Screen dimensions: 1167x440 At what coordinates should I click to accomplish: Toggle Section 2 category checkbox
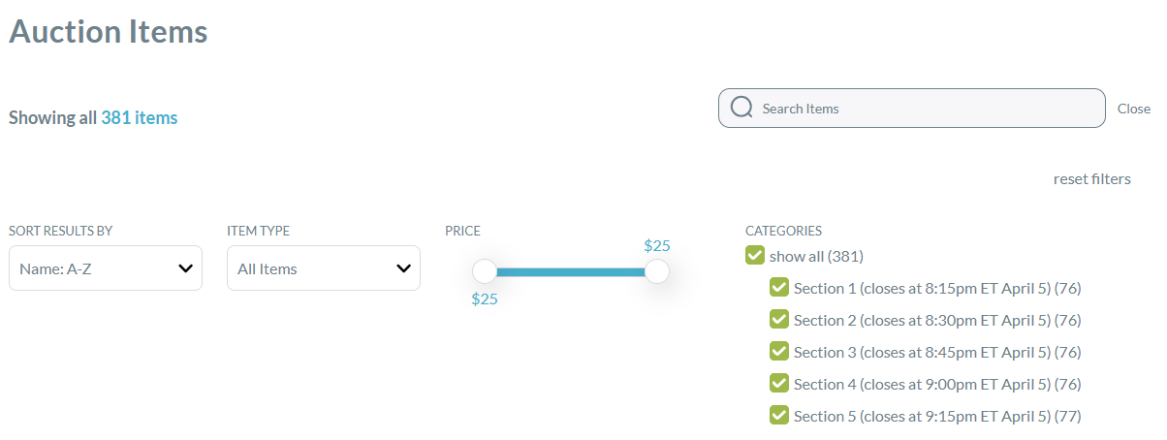[x=779, y=320]
